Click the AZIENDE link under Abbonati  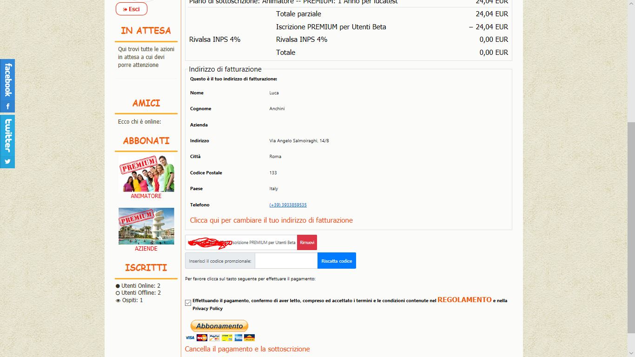coord(146,249)
